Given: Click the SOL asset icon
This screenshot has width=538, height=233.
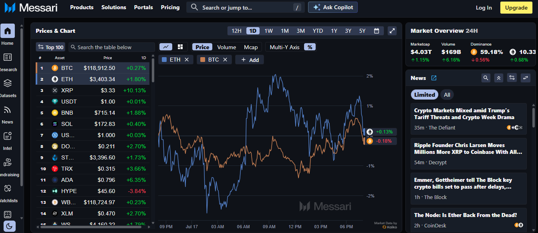Looking at the screenshot, I should 55,124.
